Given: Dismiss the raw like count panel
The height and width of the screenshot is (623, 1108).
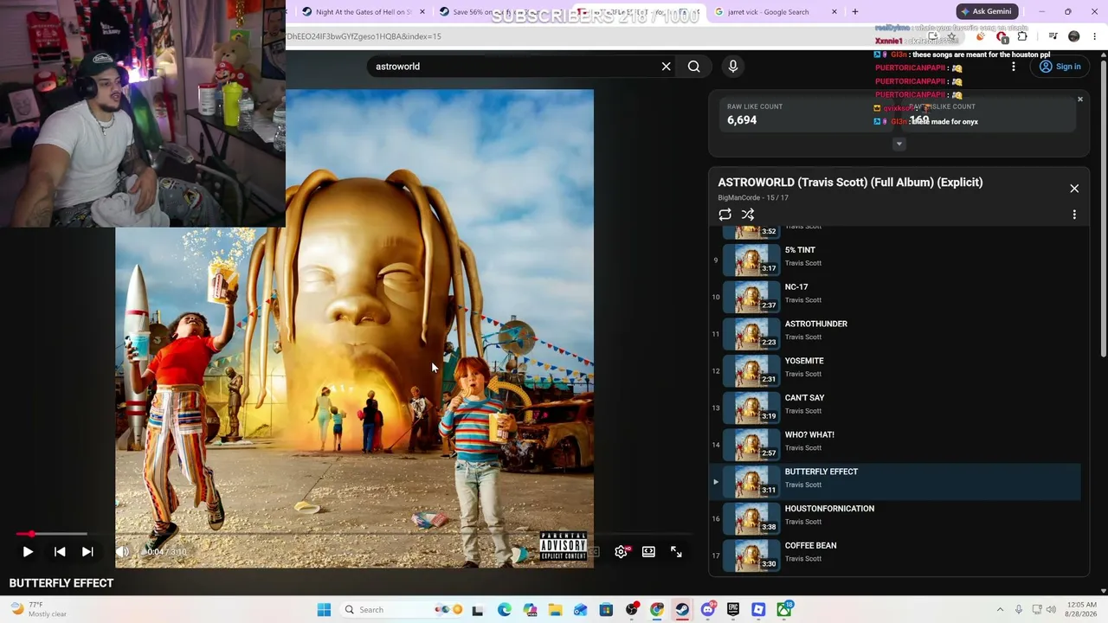Looking at the screenshot, I should 1079,100.
